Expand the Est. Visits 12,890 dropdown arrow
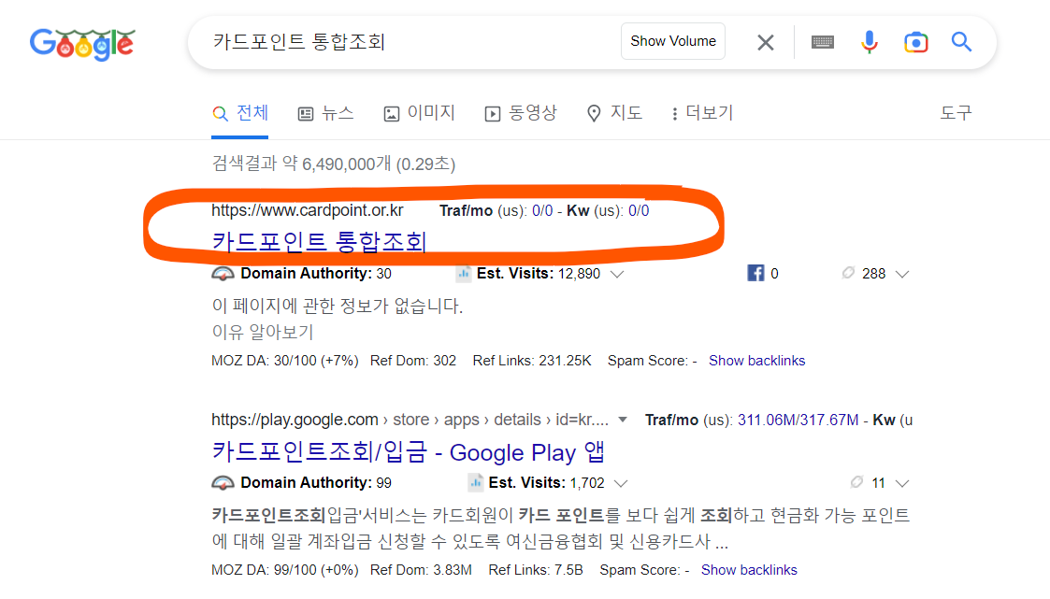1050x599 pixels. [618, 274]
